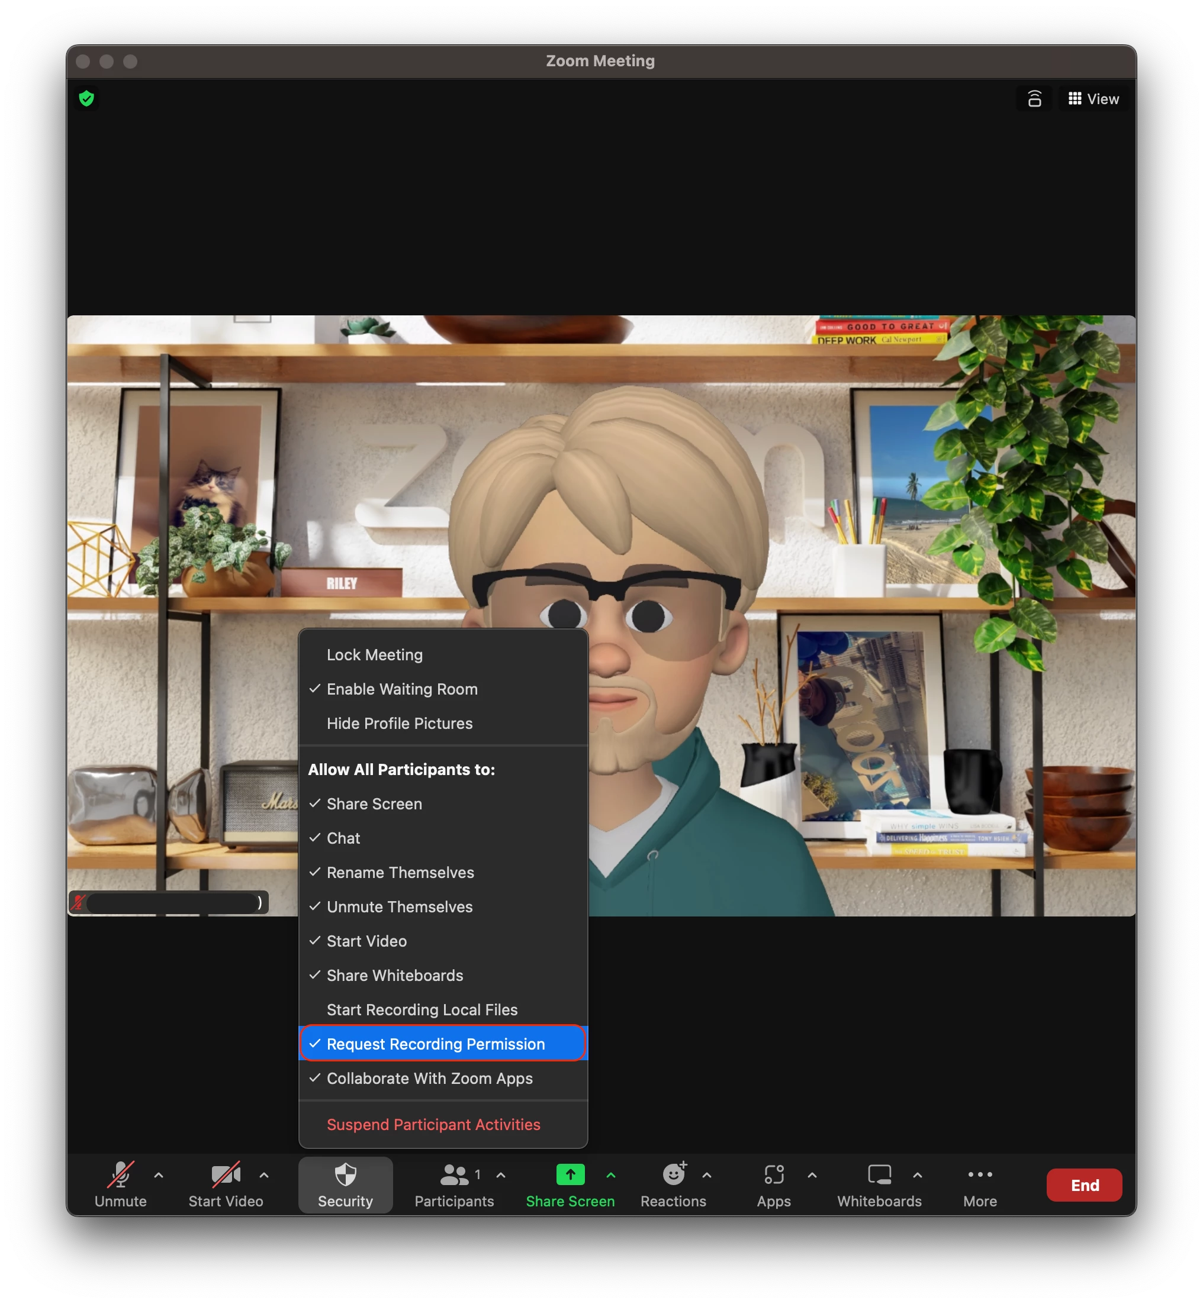Expand the Share Screen options caret
This screenshot has width=1203, height=1304.
[x=610, y=1176]
